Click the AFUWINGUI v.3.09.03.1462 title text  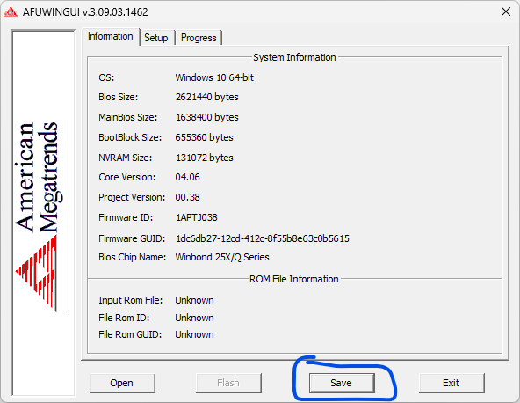coord(85,12)
